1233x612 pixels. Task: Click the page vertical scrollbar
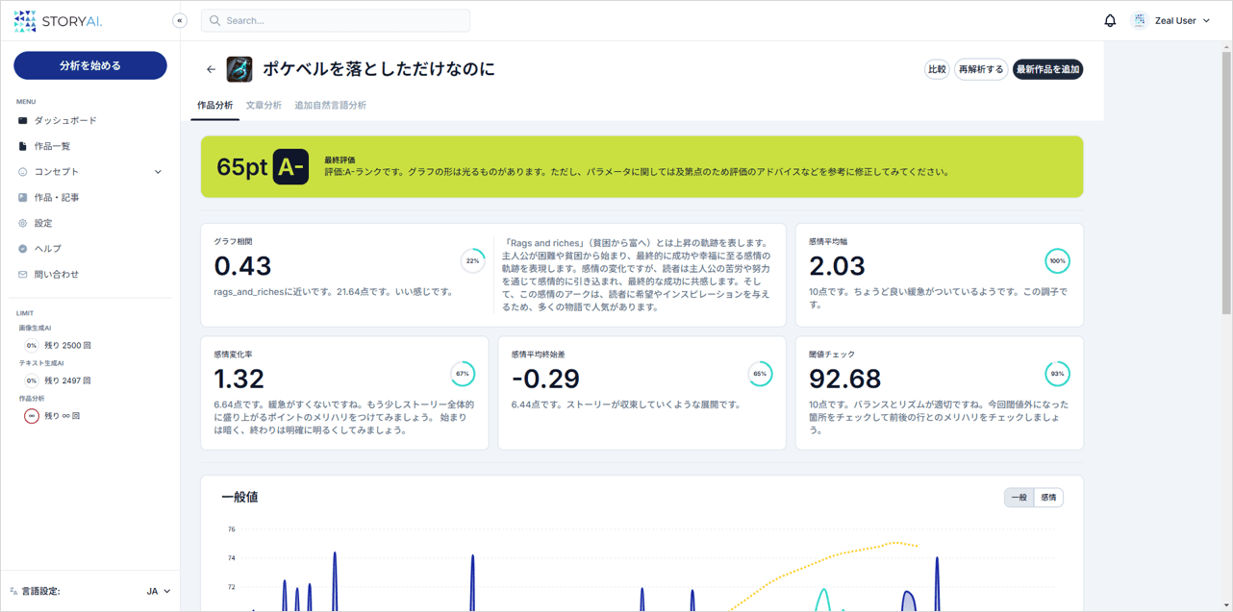click(1226, 183)
